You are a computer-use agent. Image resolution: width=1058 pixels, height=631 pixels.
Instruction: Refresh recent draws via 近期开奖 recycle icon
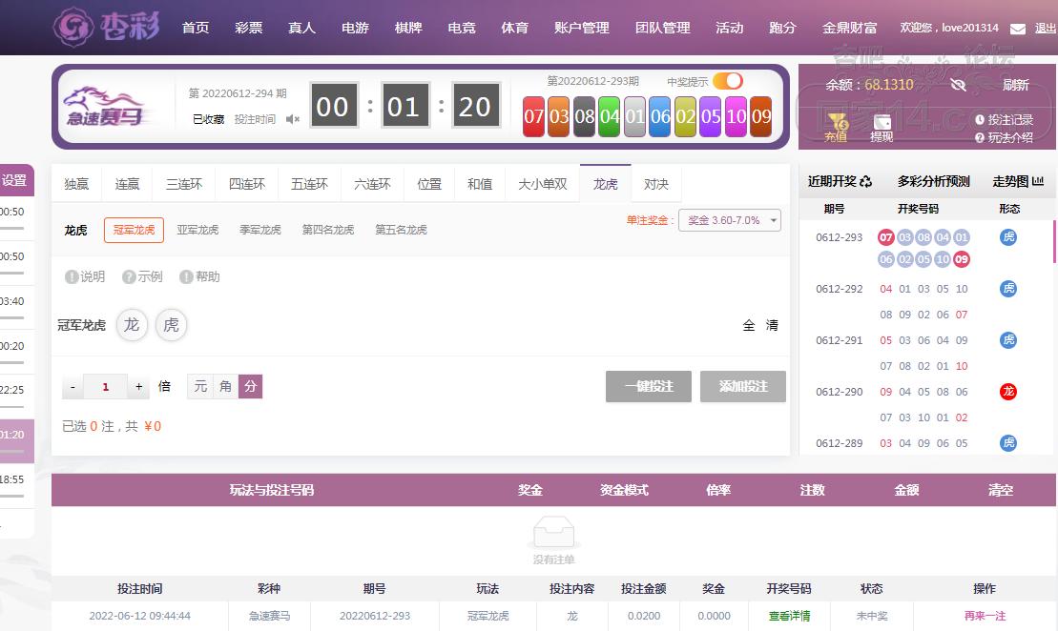click(866, 181)
